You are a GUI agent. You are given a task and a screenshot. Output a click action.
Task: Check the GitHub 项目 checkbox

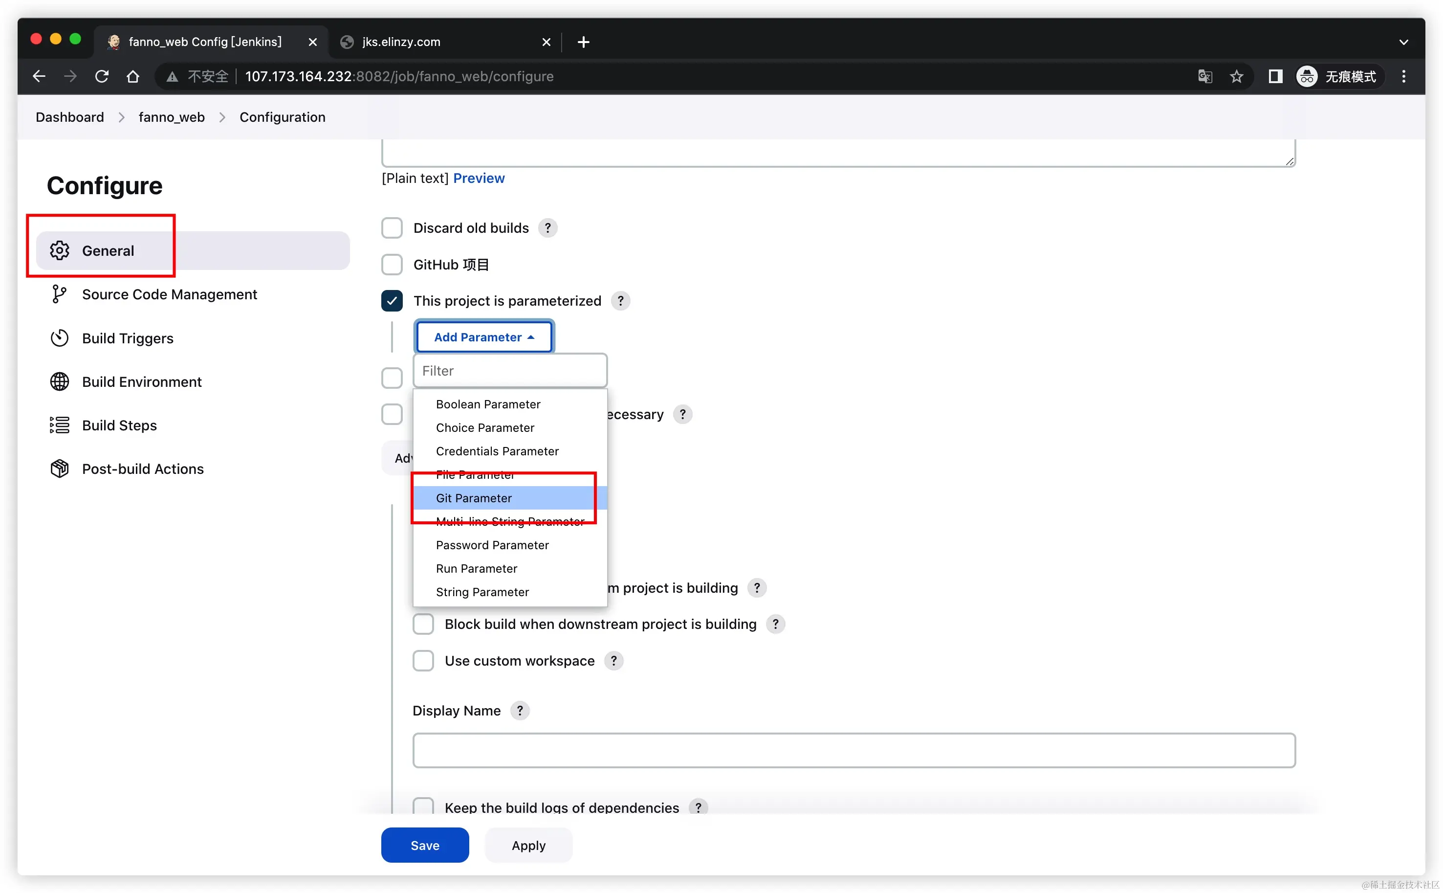point(392,265)
